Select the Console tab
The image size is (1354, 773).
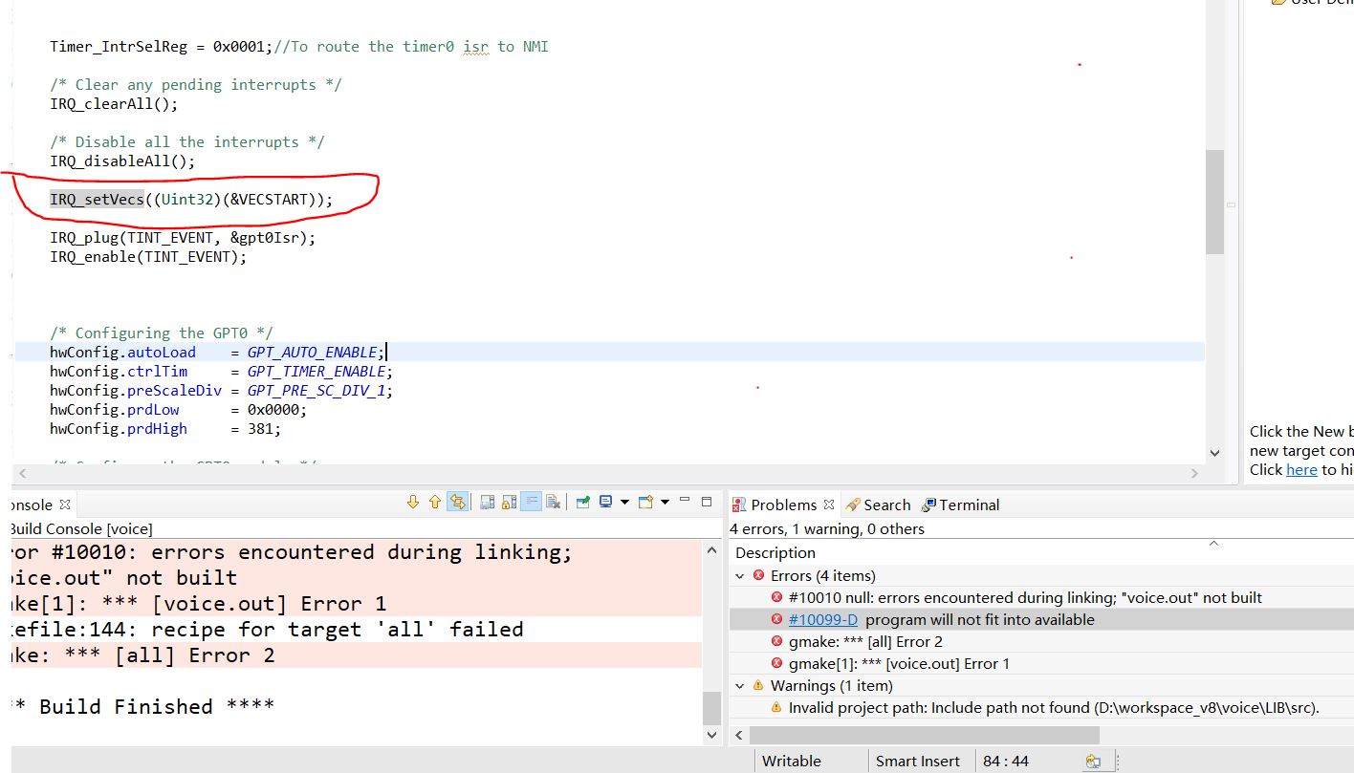pyautogui.click(x=32, y=505)
